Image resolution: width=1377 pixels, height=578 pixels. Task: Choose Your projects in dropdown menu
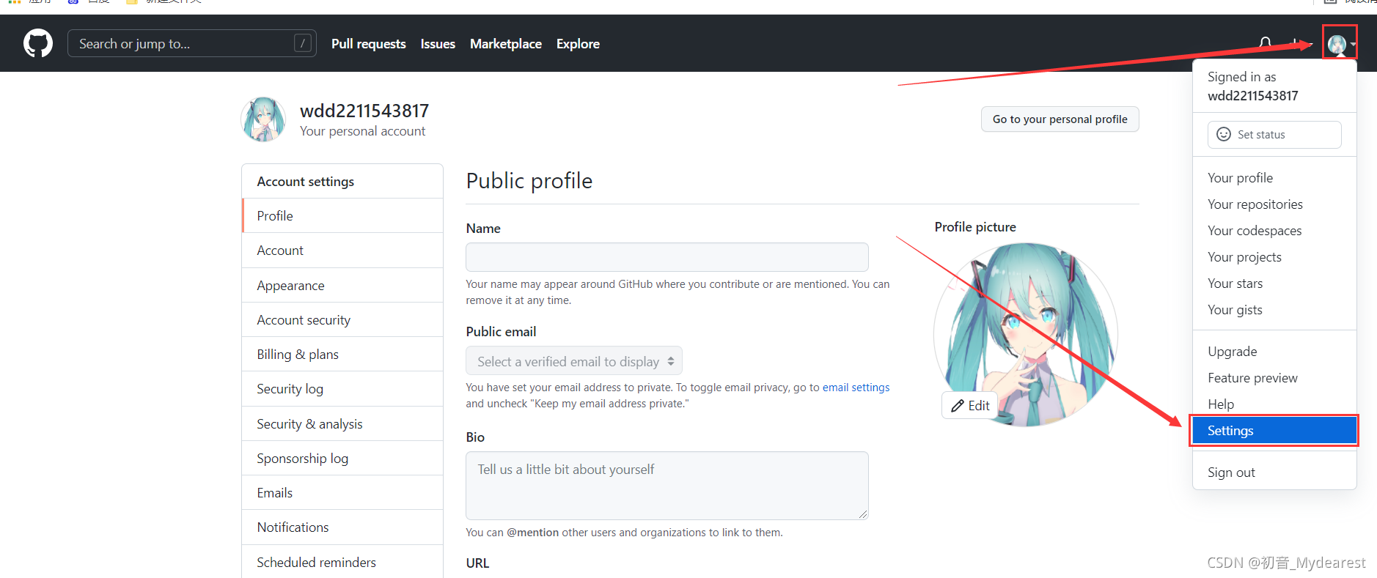(1274, 257)
